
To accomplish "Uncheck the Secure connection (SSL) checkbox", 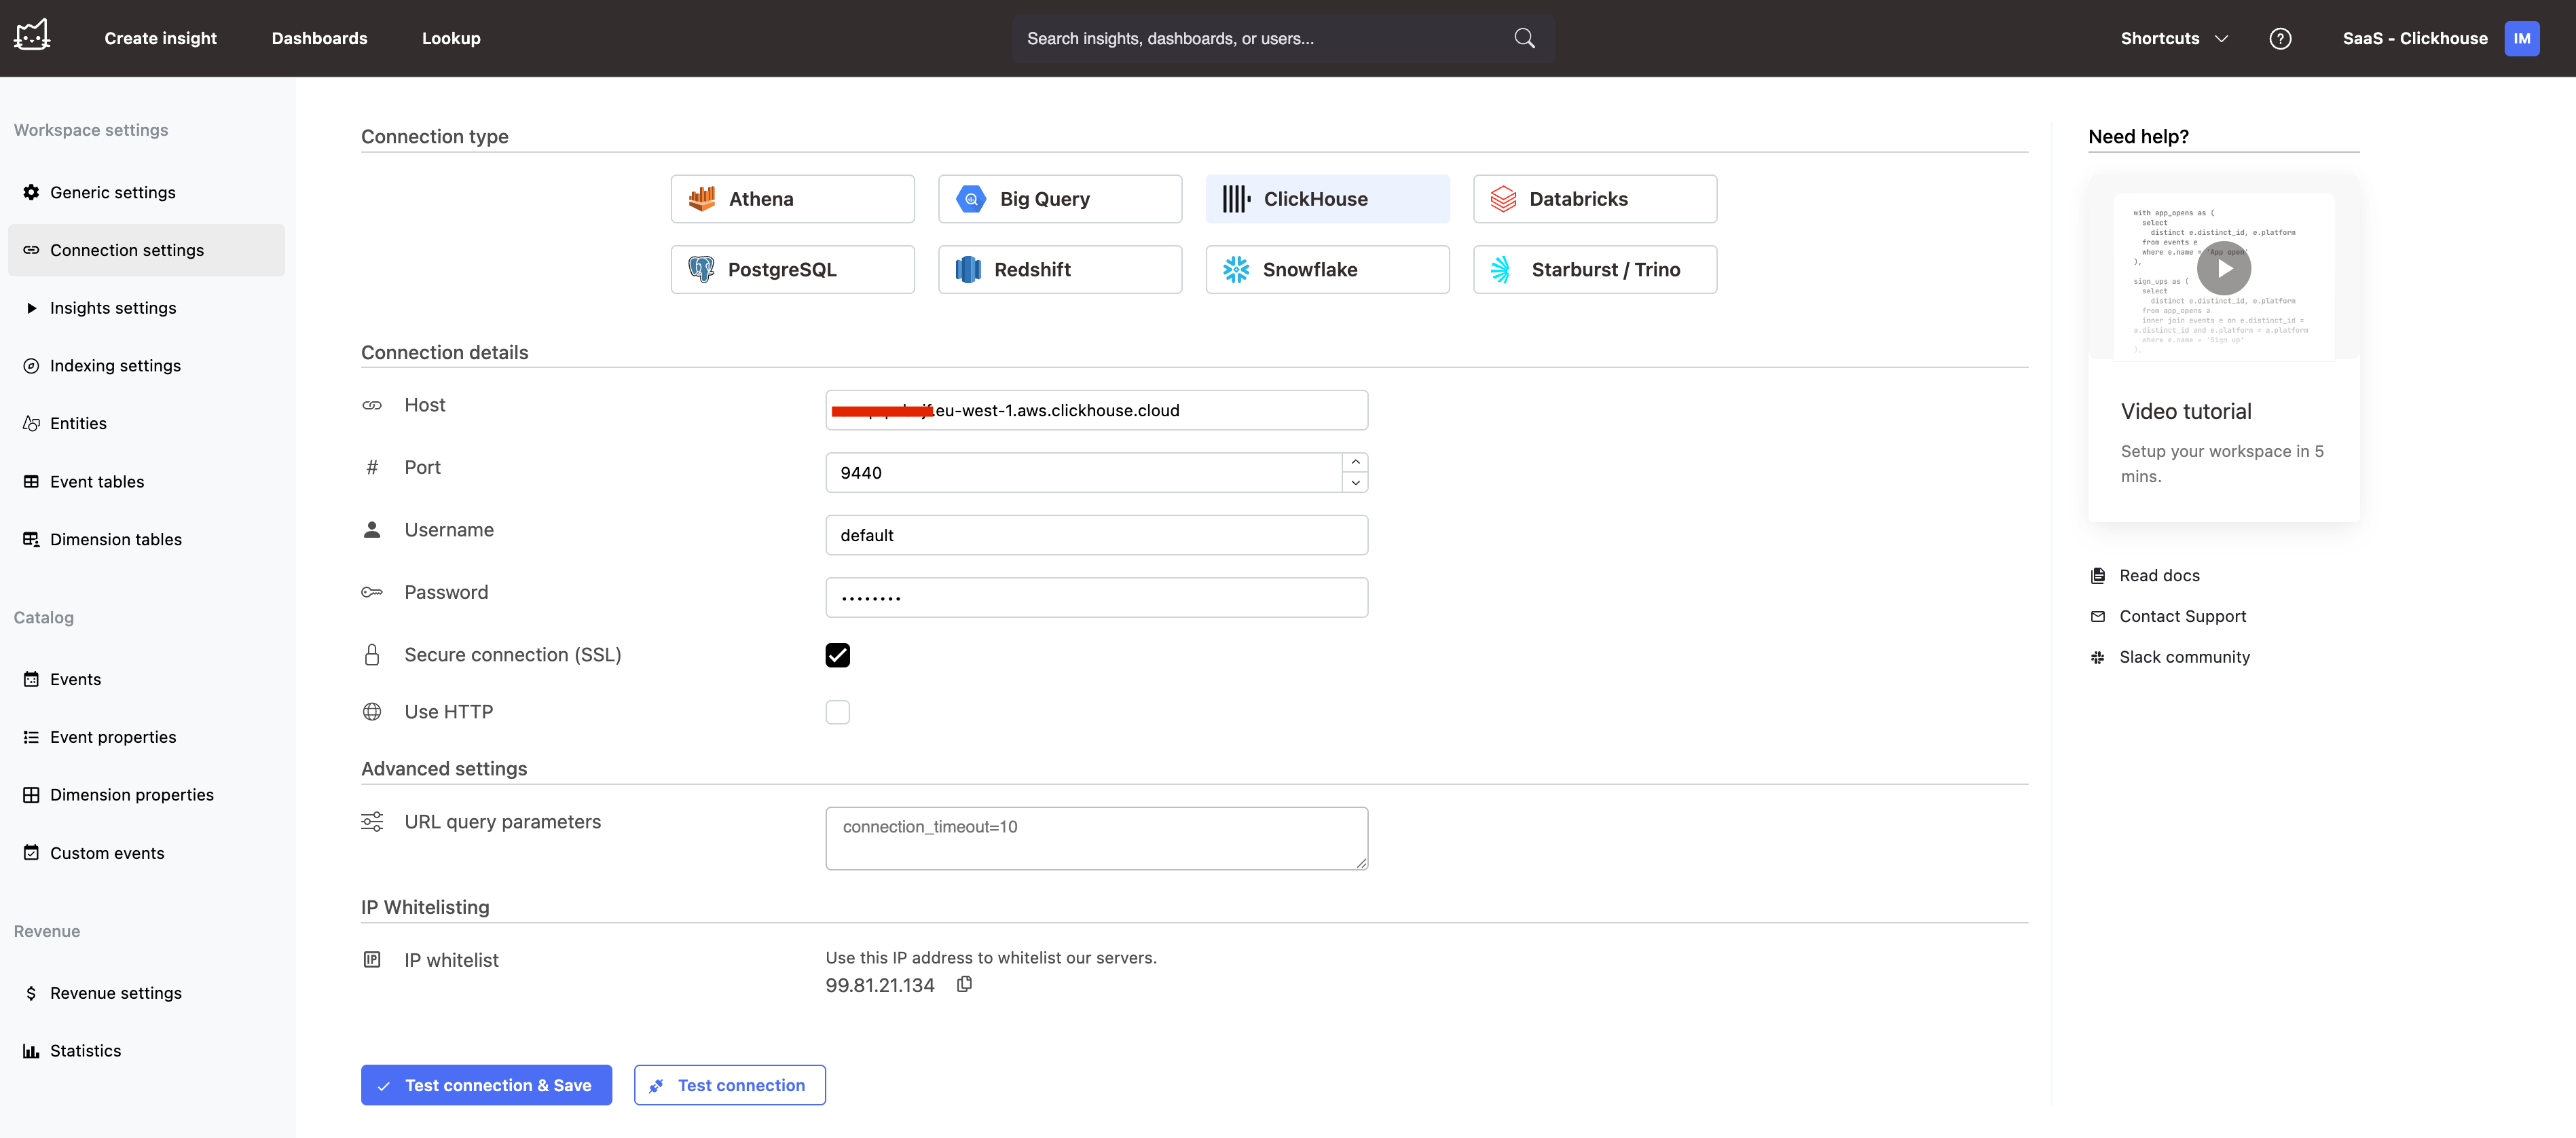I will [837, 655].
